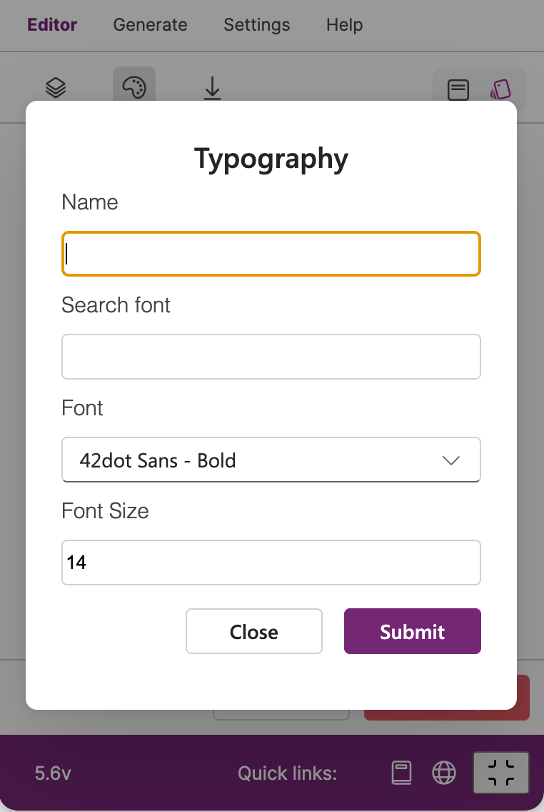Select the color palette icon

pyautogui.click(x=134, y=87)
